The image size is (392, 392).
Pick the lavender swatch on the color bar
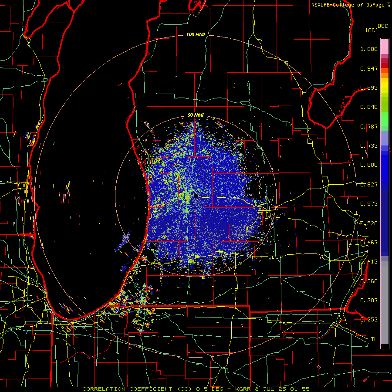point(385,138)
